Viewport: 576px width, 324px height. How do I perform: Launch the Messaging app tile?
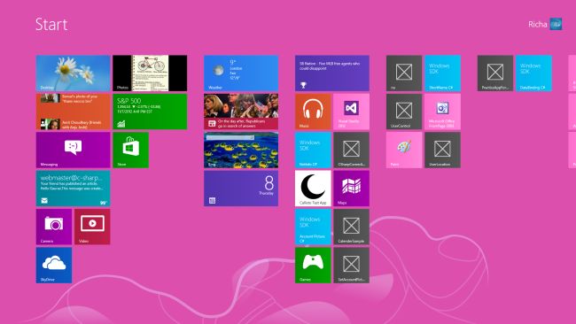(x=73, y=150)
